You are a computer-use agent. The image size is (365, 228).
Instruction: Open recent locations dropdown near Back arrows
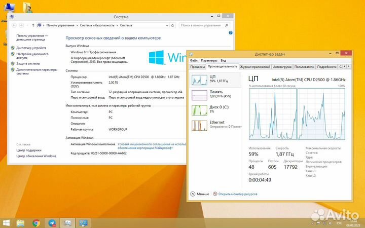pyautogui.click(x=27, y=25)
